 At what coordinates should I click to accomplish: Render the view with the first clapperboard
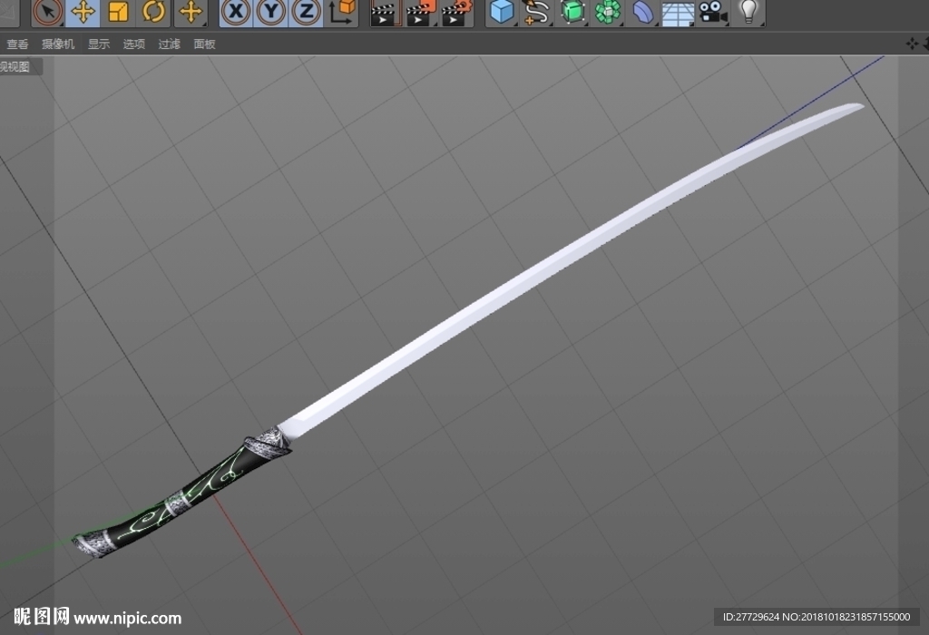pos(385,13)
